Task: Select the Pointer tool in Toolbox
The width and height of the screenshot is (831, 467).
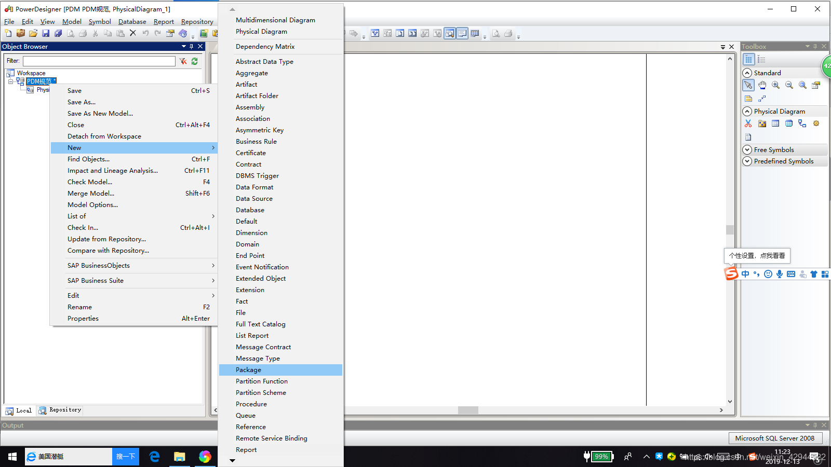Action: point(748,85)
